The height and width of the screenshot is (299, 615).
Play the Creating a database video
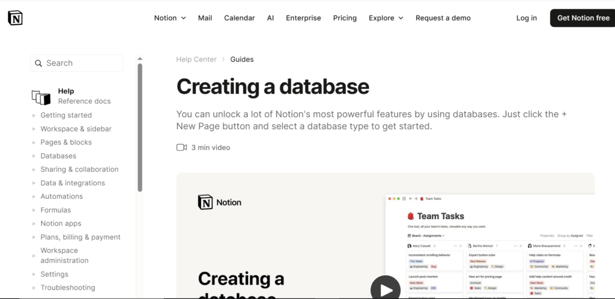click(x=385, y=289)
